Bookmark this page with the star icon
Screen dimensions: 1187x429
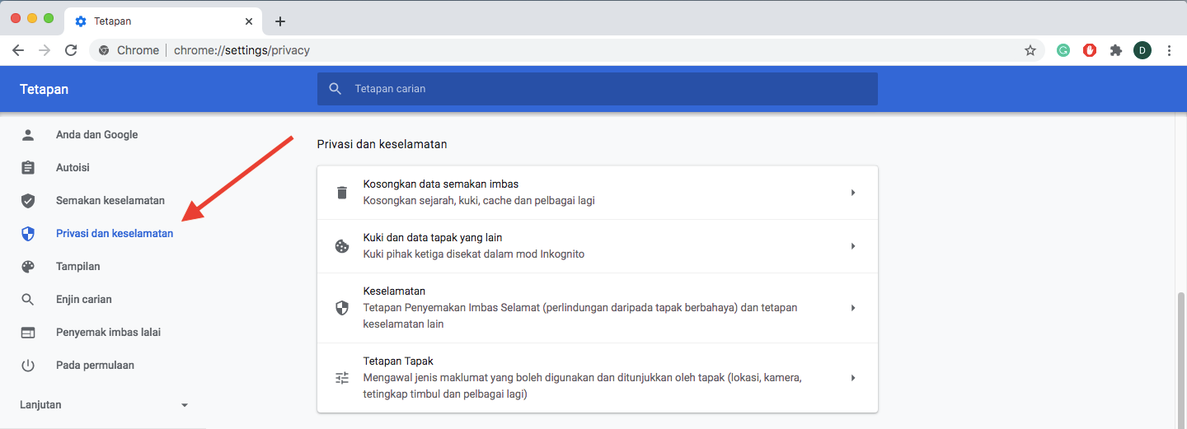point(1030,50)
